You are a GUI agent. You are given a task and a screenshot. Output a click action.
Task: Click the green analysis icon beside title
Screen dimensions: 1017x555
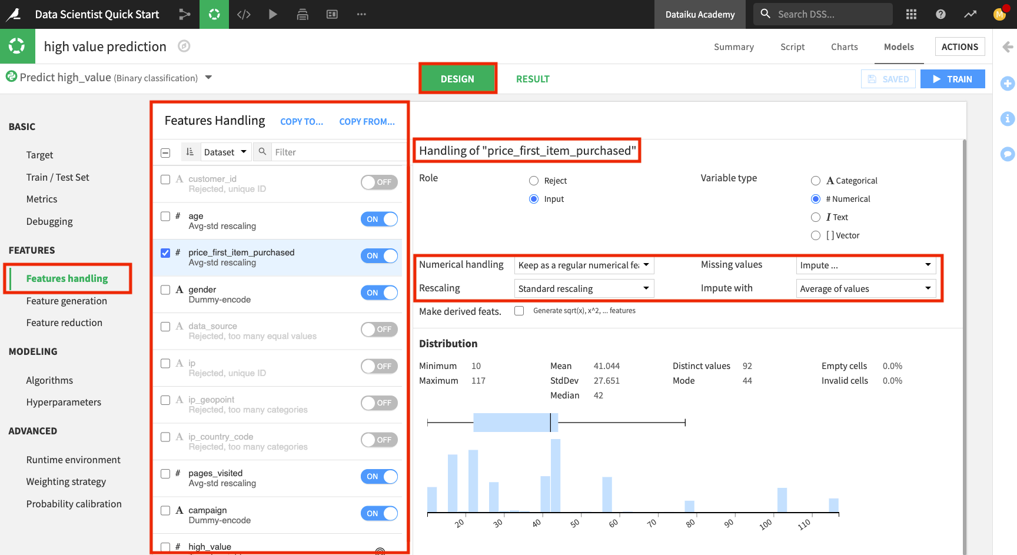pos(17,46)
